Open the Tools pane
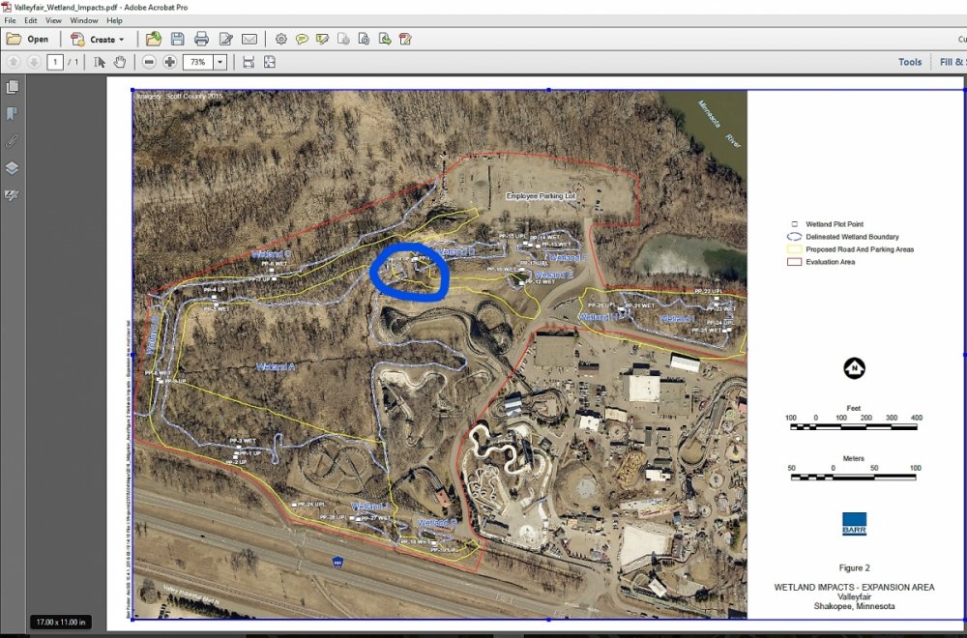Image resolution: width=967 pixels, height=638 pixels. pyautogui.click(x=909, y=62)
